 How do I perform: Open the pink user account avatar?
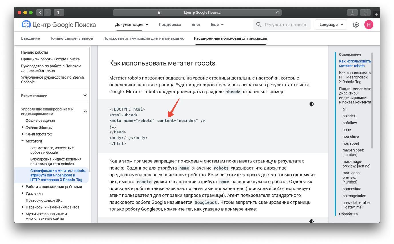tap(369, 25)
